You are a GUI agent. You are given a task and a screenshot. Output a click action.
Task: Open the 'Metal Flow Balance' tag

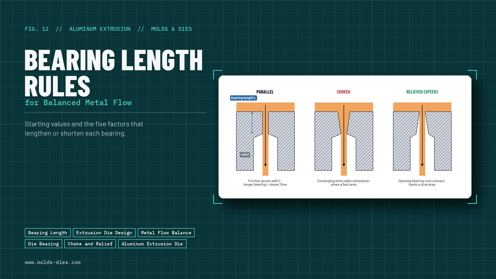pyautogui.click(x=166, y=232)
